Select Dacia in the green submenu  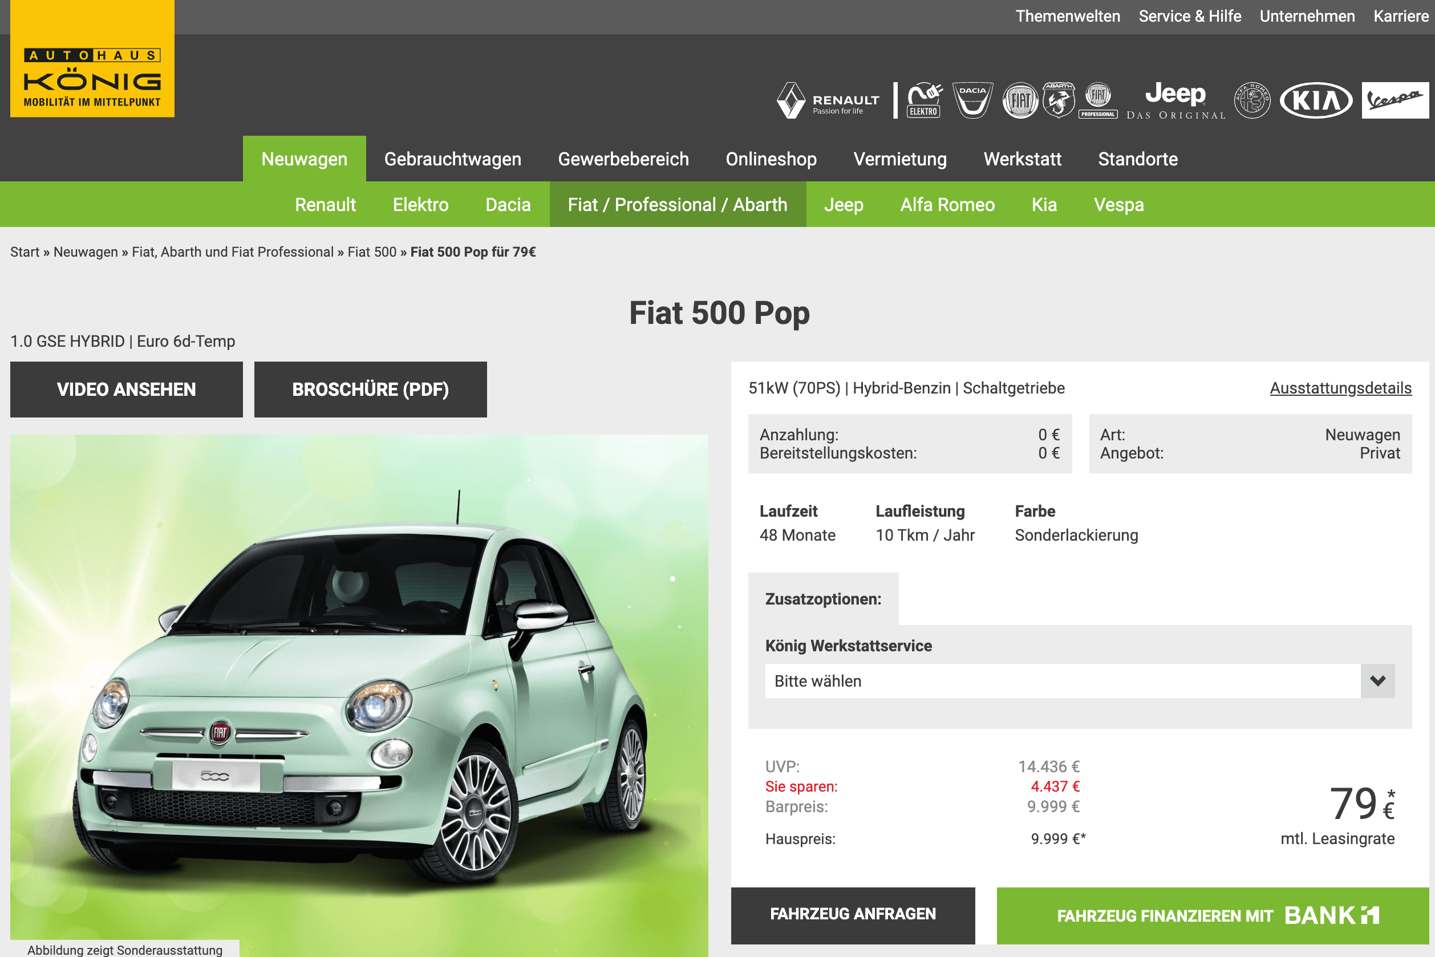(x=508, y=205)
